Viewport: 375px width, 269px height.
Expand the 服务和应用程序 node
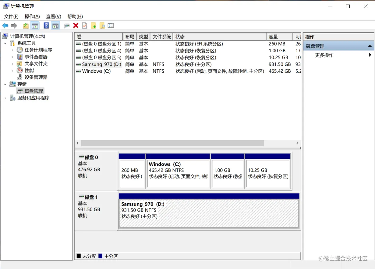pos(5,98)
